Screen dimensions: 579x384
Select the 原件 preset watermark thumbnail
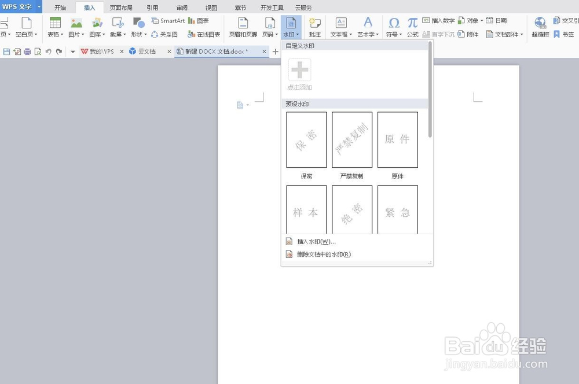pos(398,140)
